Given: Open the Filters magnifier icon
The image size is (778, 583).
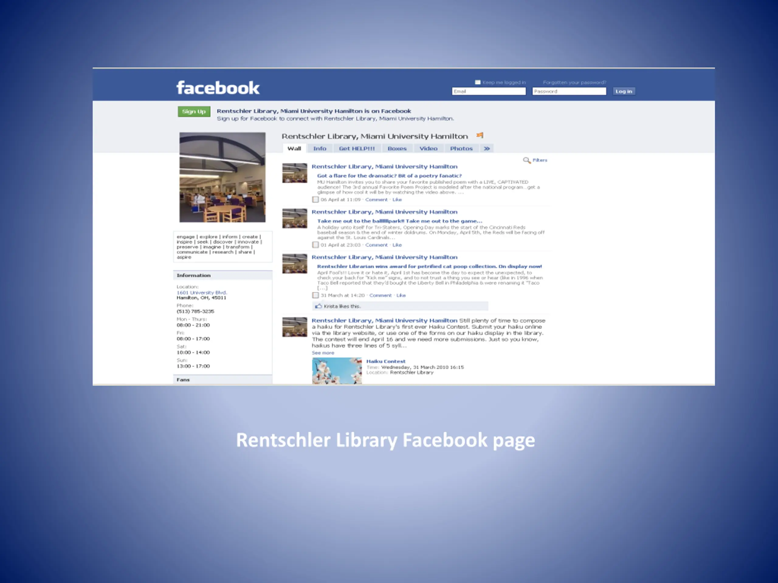Looking at the screenshot, I should click(x=527, y=160).
